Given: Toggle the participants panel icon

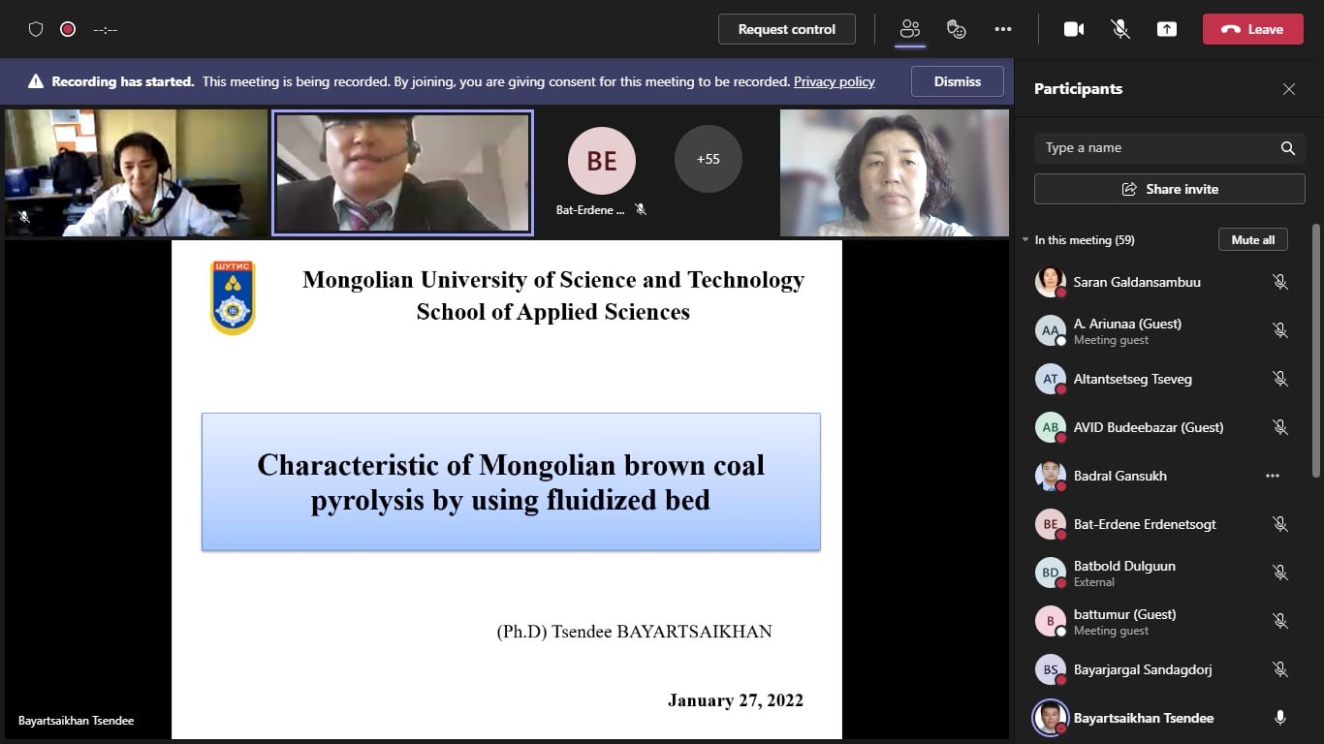Looking at the screenshot, I should pos(909,29).
